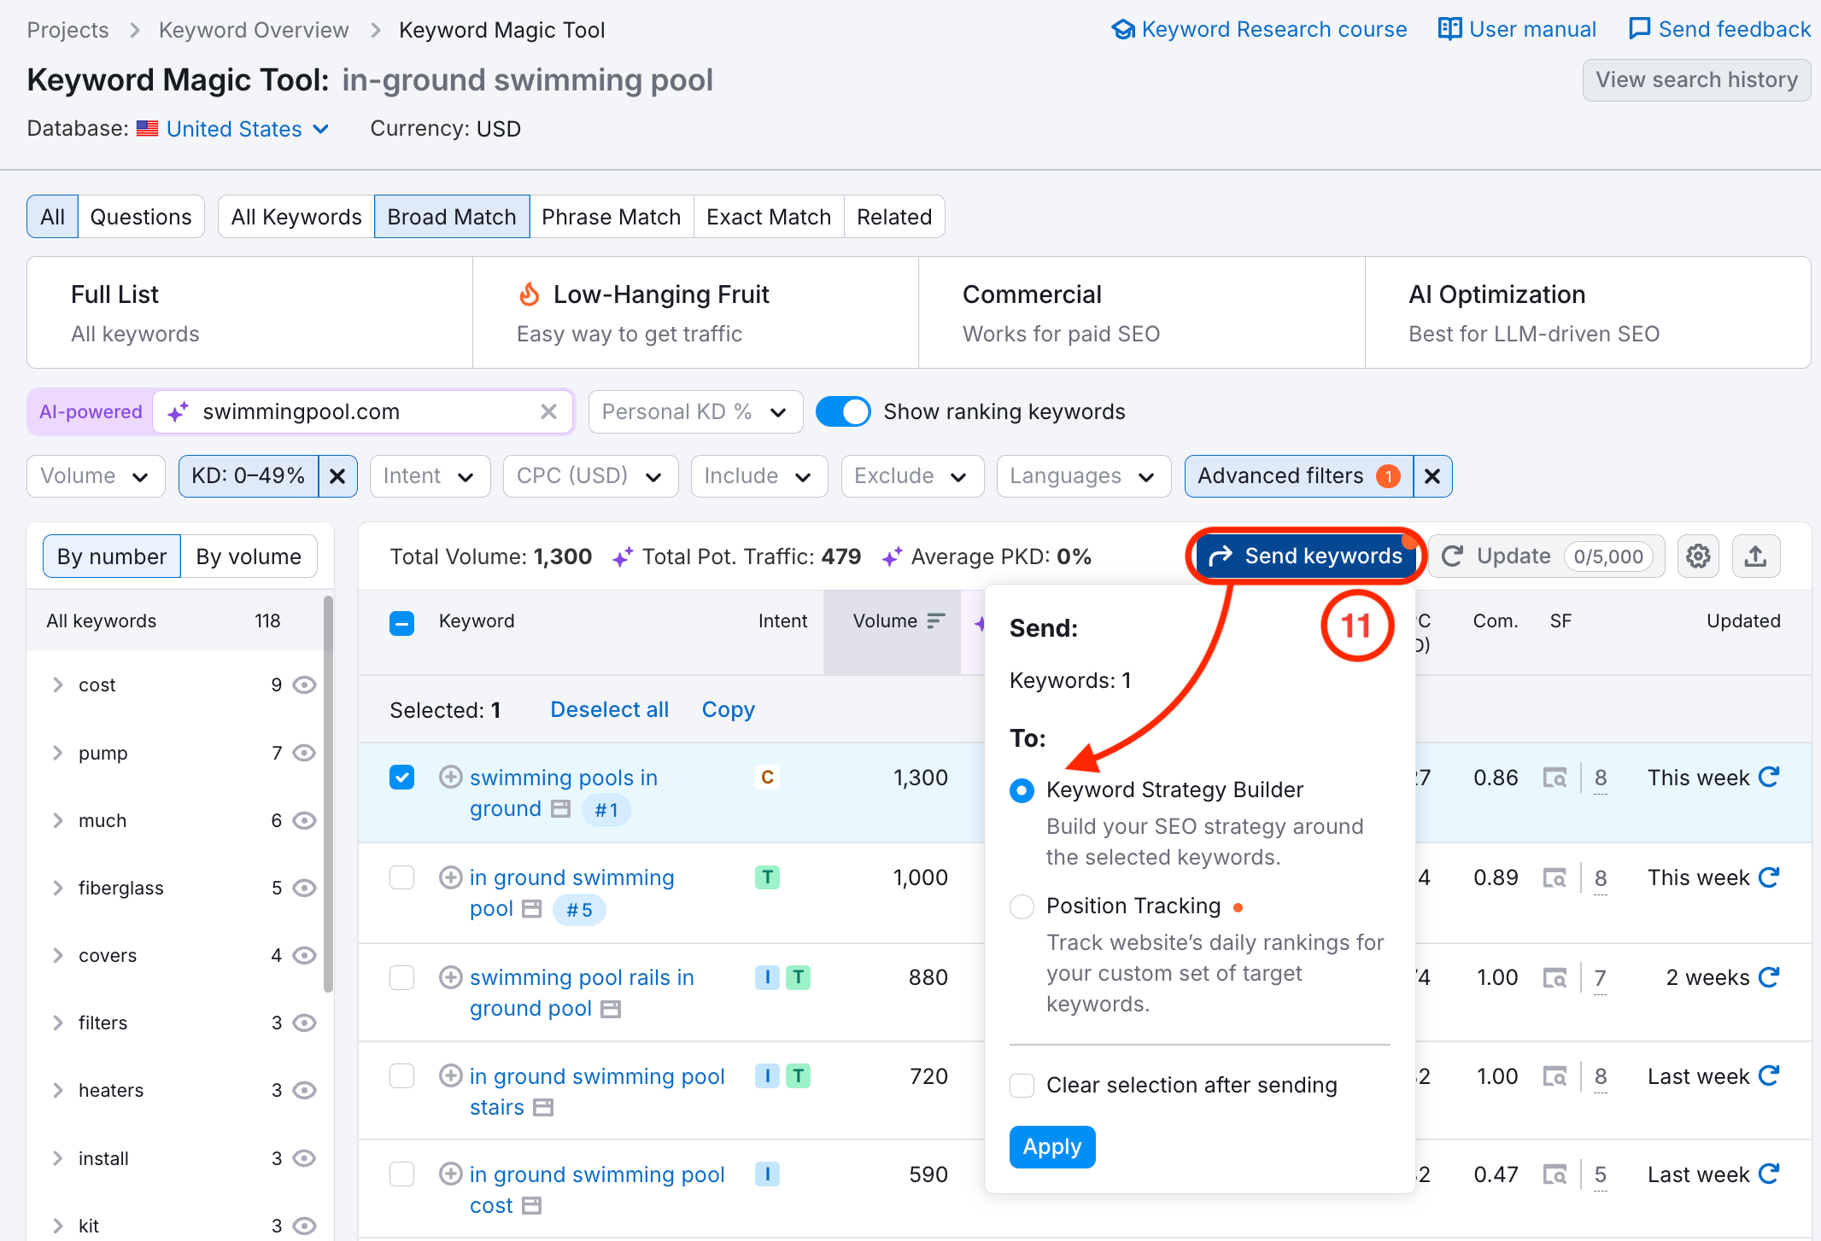
Task: Disable the 'Show ranking keywords' toggle
Action: (x=843, y=411)
